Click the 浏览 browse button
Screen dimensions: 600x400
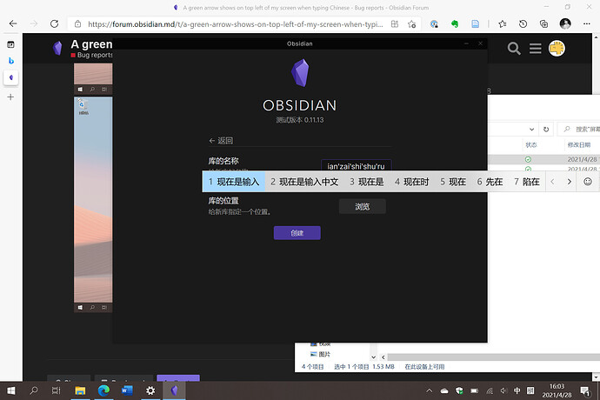coord(362,207)
